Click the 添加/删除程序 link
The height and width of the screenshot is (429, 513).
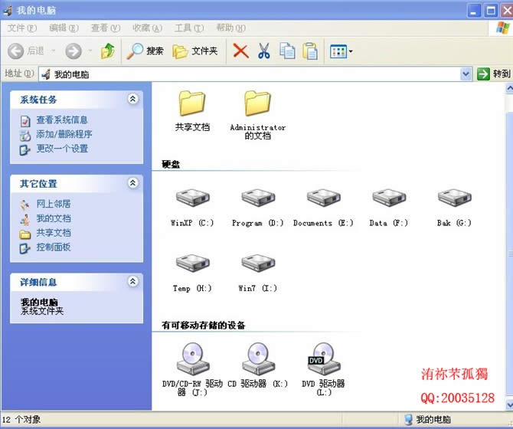(64, 134)
